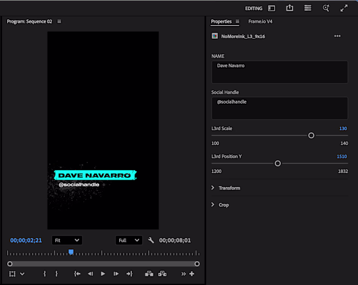Viewport: 358px width, 285px height.
Task: Select the DAVE NAVARRO title in preview
Action: pyautogui.click(x=94, y=175)
